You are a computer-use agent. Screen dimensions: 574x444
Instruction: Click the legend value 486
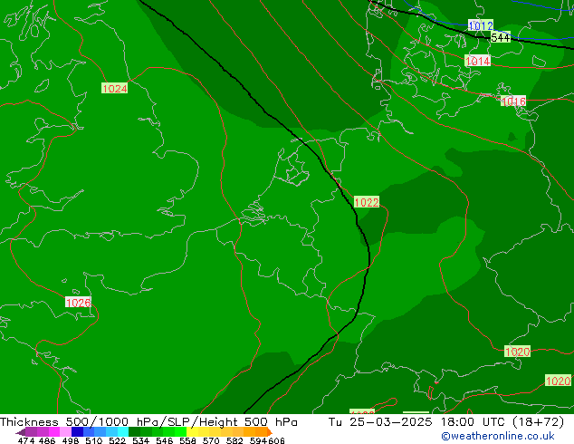47,440
